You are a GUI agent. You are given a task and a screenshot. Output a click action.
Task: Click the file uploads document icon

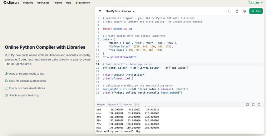[x=6, y=81]
